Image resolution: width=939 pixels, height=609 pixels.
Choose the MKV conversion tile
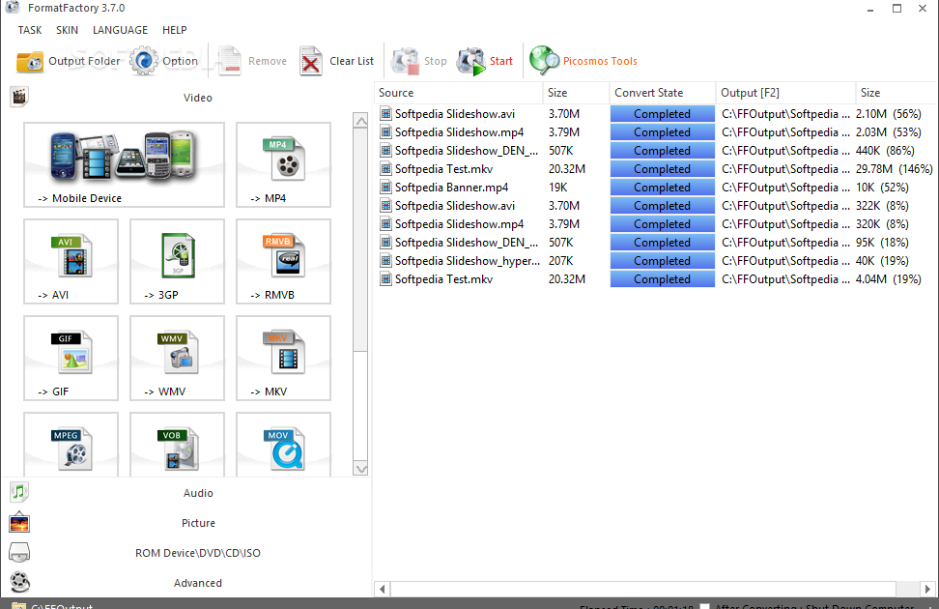283,358
